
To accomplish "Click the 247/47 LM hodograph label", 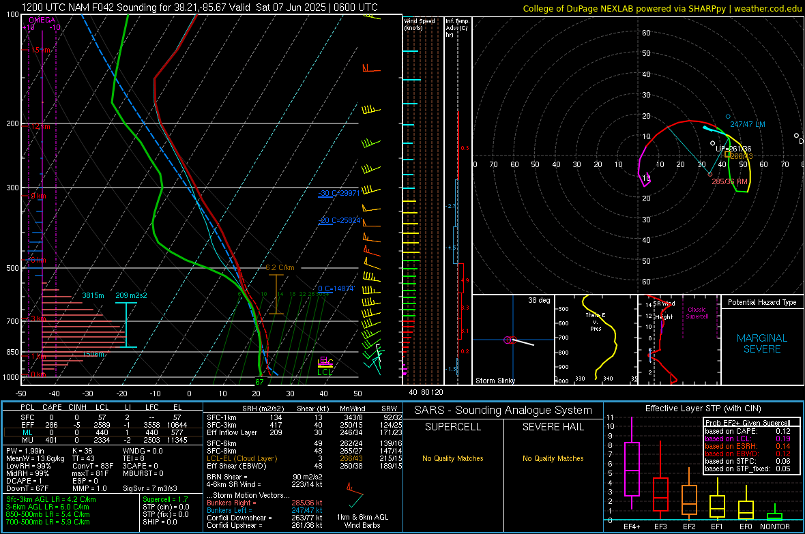I will (748, 124).
